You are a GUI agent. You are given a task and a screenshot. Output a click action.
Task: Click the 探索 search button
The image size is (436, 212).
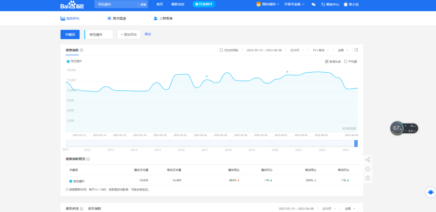[x=143, y=4]
